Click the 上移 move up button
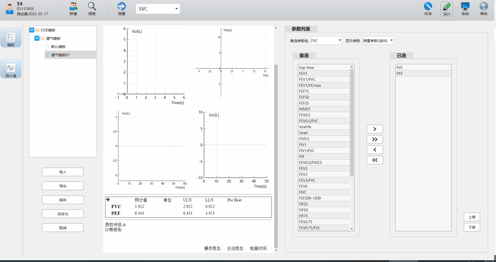 click(472, 217)
